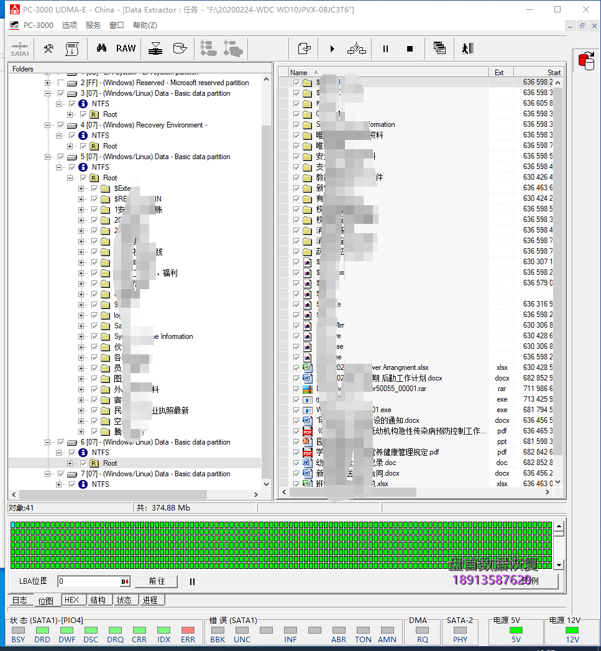Switch to the HEX tab
601x651 pixels.
pos(71,600)
